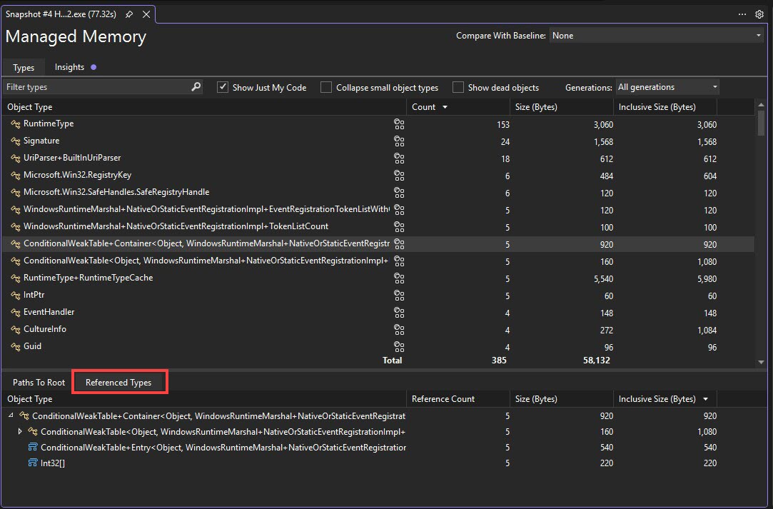Sort bottom panel by Inclusive Size (Bytes)
The image size is (773, 509).
[x=658, y=398]
